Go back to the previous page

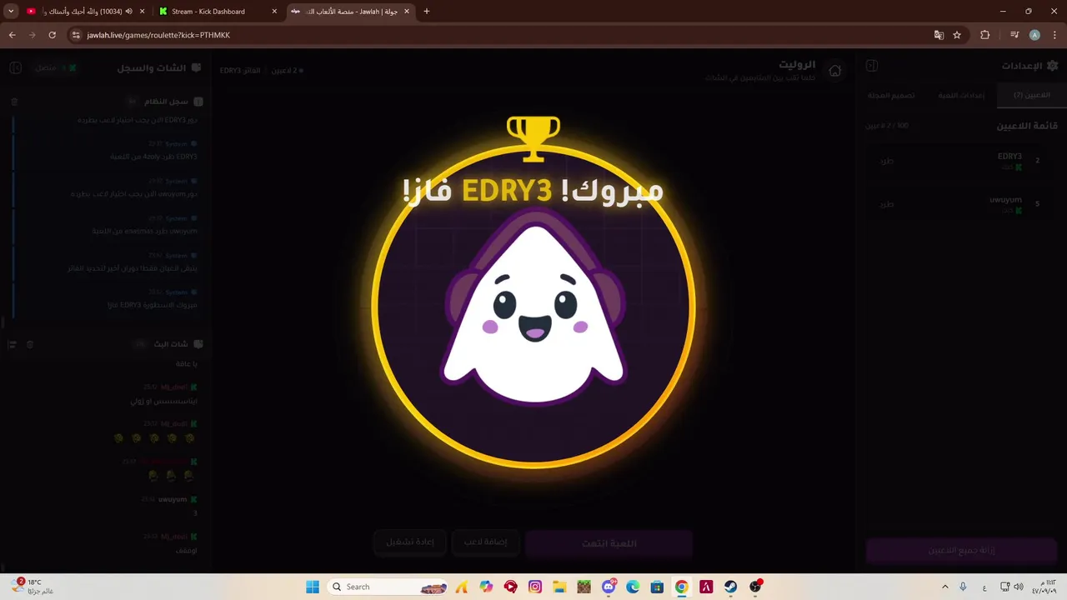(12, 35)
